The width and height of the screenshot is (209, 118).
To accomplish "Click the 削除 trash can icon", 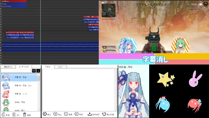I will pyautogui.click(x=25, y=115).
